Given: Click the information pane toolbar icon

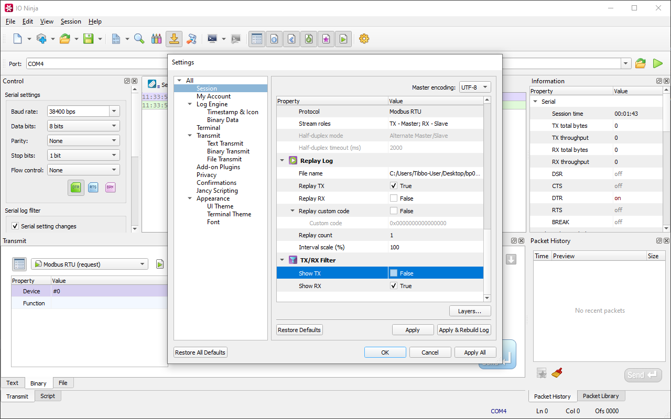Looking at the screenshot, I should pyautogui.click(x=274, y=39).
